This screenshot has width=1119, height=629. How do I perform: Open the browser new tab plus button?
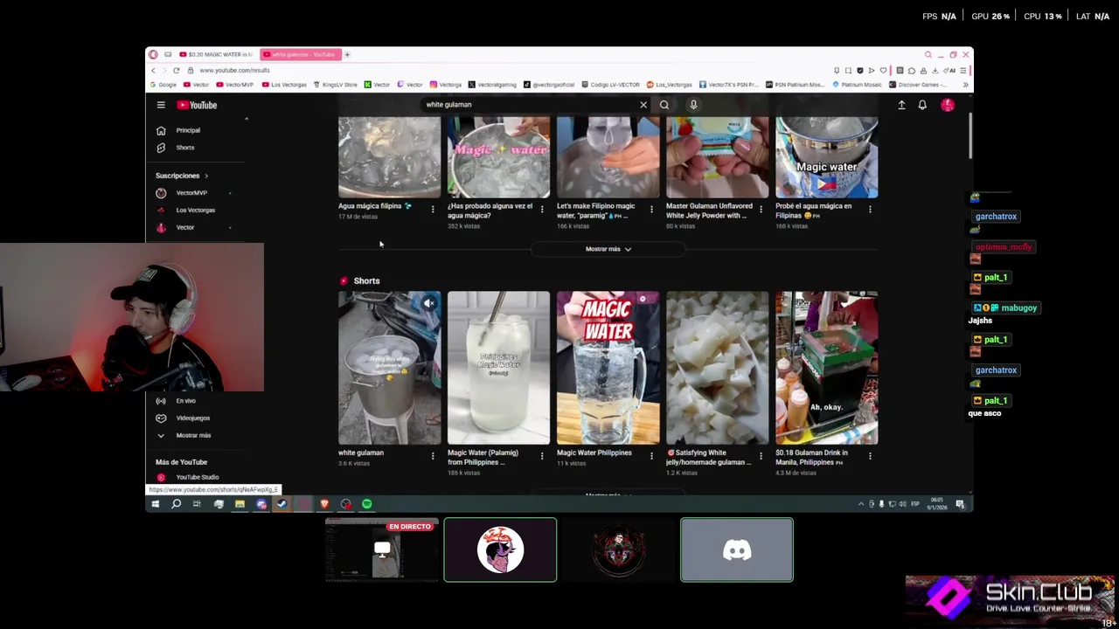click(346, 54)
